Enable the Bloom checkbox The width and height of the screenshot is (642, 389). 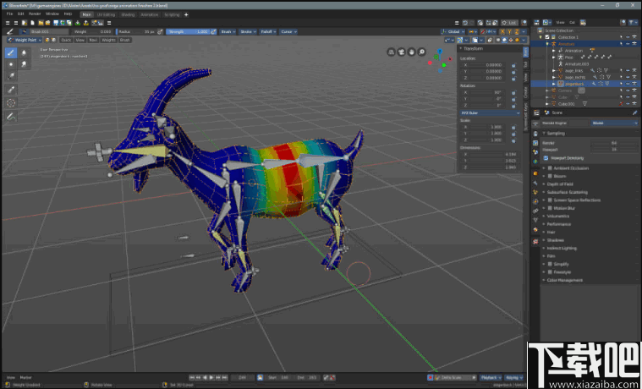click(x=551, y=176)
